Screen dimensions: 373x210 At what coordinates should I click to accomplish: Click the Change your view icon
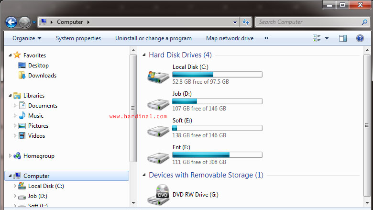point(317,38)
